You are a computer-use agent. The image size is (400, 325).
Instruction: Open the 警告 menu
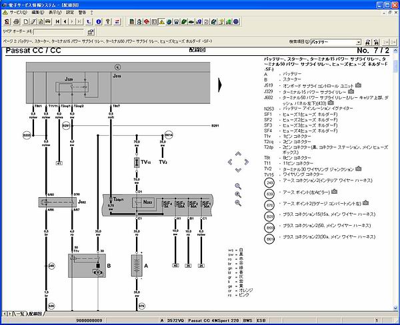82,12
